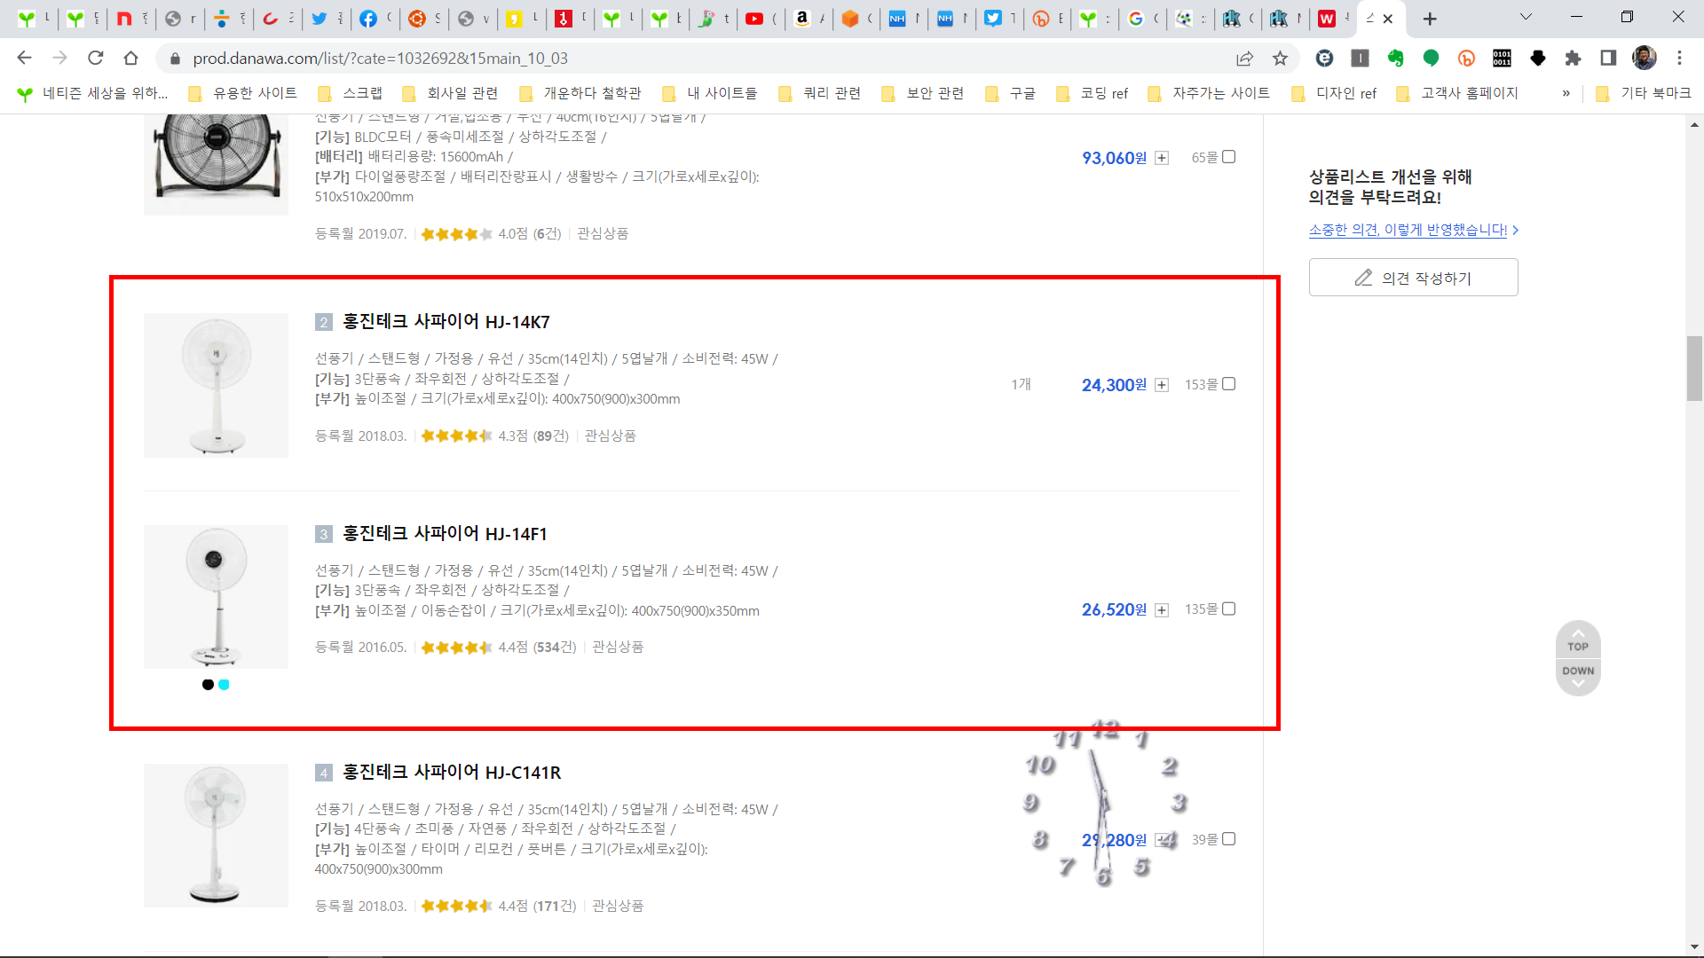Viewport: 1704px width, 958px height.
Task: Switch to the YouTube tab
Action: 761,19
